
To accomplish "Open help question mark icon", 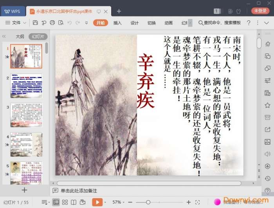I will click(249, 23).
